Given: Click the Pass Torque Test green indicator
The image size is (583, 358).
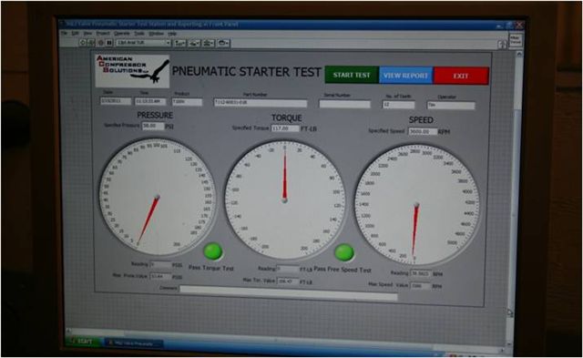Looking at the screenshot, I should coord(213,251).
